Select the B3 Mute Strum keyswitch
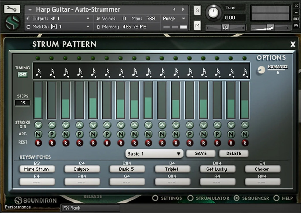The height and width of the screenshot is (213, 301). pyautogui.click(x=37, y=169)
